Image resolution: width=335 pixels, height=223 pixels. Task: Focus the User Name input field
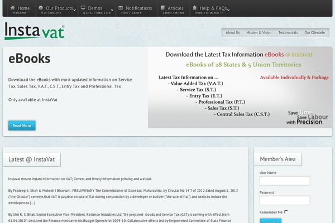285,181
